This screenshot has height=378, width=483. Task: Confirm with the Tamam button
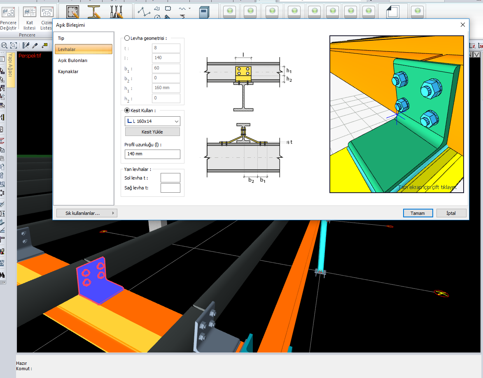(x=418, y=213)
